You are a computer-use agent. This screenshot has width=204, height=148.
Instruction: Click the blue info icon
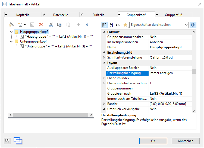click(x=193, y=25)
